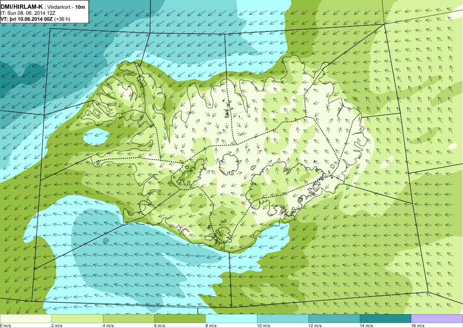Click the pale yellow 0–2 m/s legend swatch
This screenshot has height=328, width=463.
[25, 319]
